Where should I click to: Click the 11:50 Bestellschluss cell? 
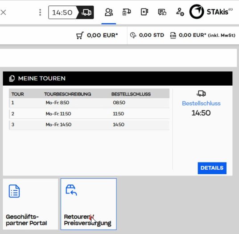119,114
